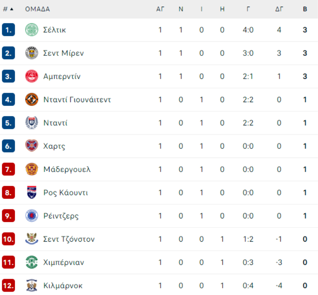The height and width of the screenshot is (295, 318).
Task: Open the Ρέιντζερς team link
Action: point(61,216)
